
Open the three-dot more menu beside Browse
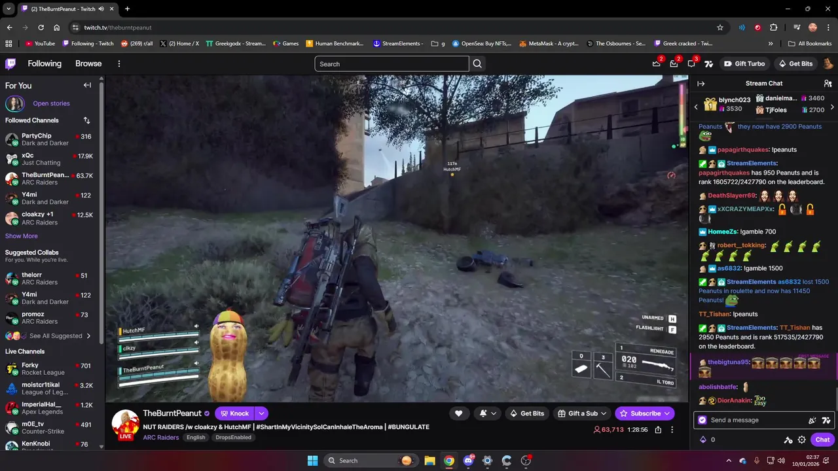pyautogui.click(x=119, y=63)
